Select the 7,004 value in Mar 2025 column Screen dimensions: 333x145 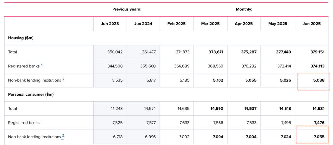(218, 137)
